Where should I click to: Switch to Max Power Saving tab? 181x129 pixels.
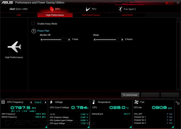(91, 15)
